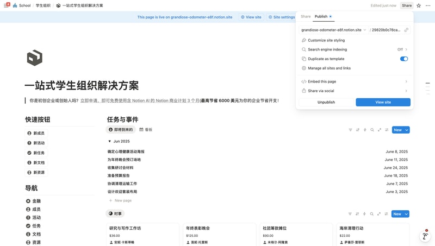
Task: Switch to the 看板 view tab
Action: [146, 130]
